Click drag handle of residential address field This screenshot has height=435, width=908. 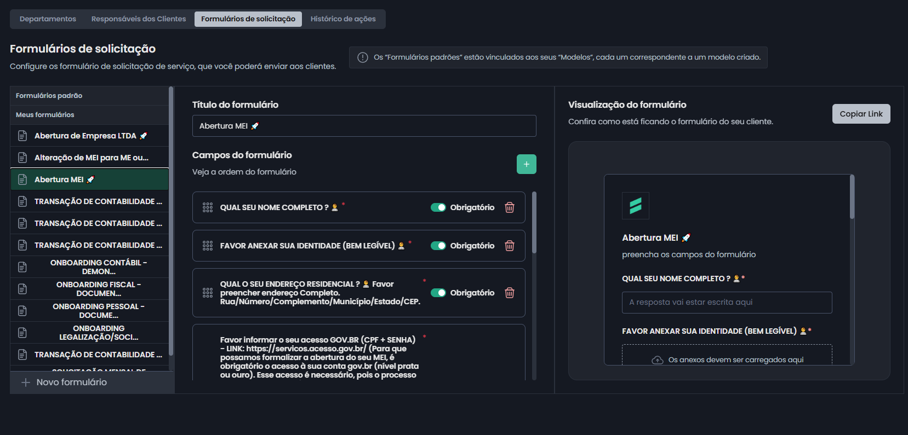coord(208,293)
